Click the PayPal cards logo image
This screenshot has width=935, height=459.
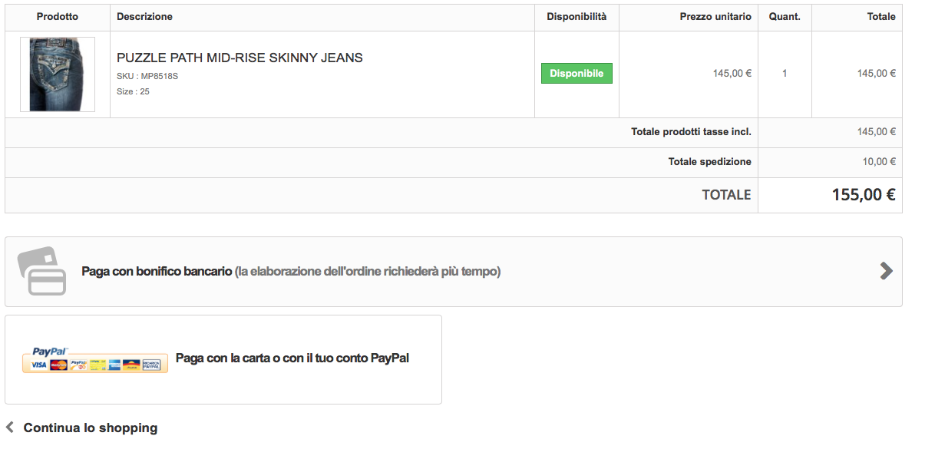tap(95, 360)
